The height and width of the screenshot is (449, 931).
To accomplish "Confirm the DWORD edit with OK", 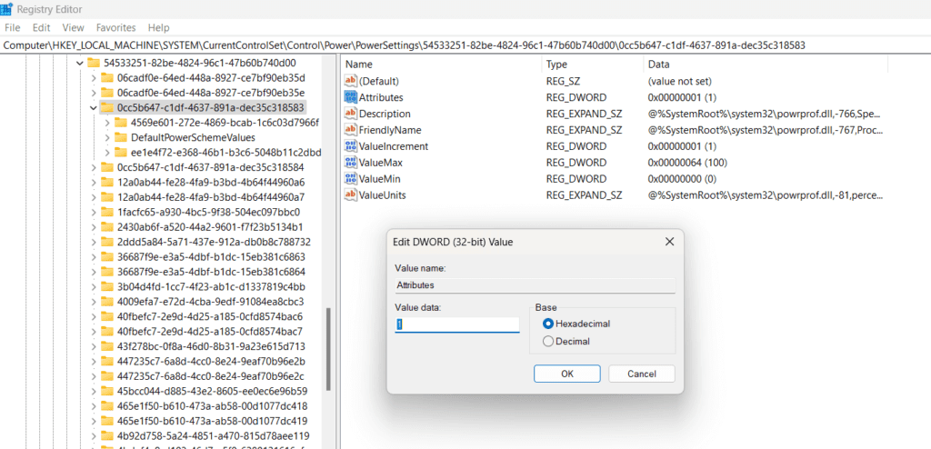I will pyautogui.click(x=567, y=374).
